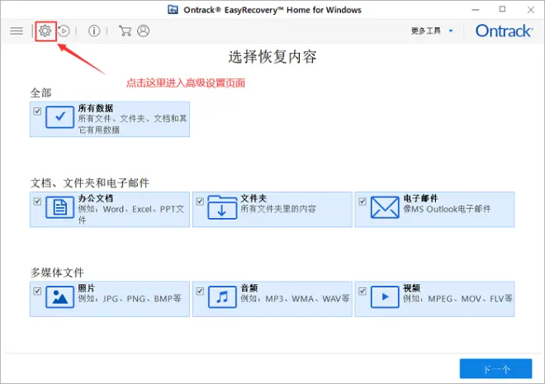Open the info icon
This screenshot has height=384, width=545.
[94, 31]
